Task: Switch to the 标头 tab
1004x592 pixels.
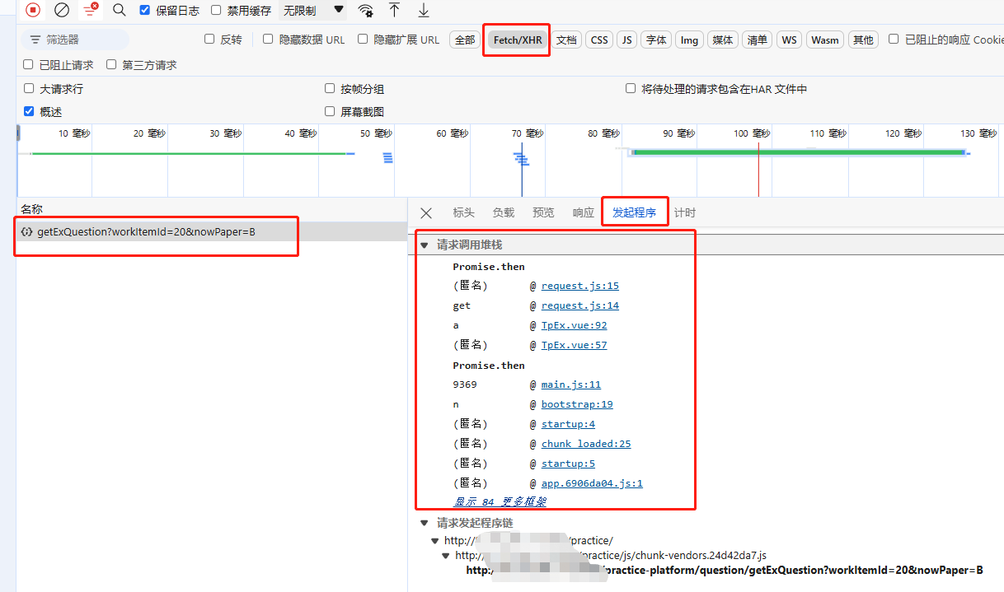Action: coord(463,212)
